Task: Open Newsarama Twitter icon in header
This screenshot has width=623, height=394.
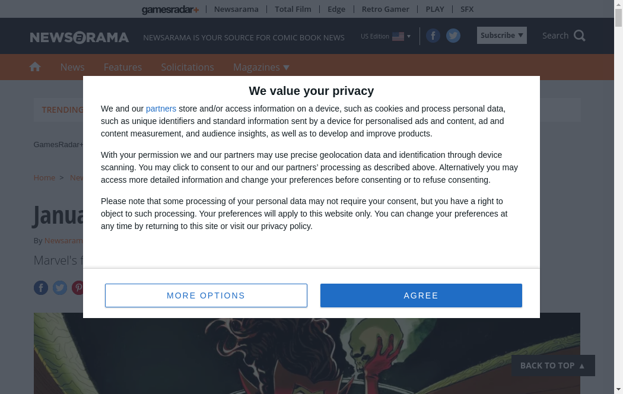Action: pos(453,36)
